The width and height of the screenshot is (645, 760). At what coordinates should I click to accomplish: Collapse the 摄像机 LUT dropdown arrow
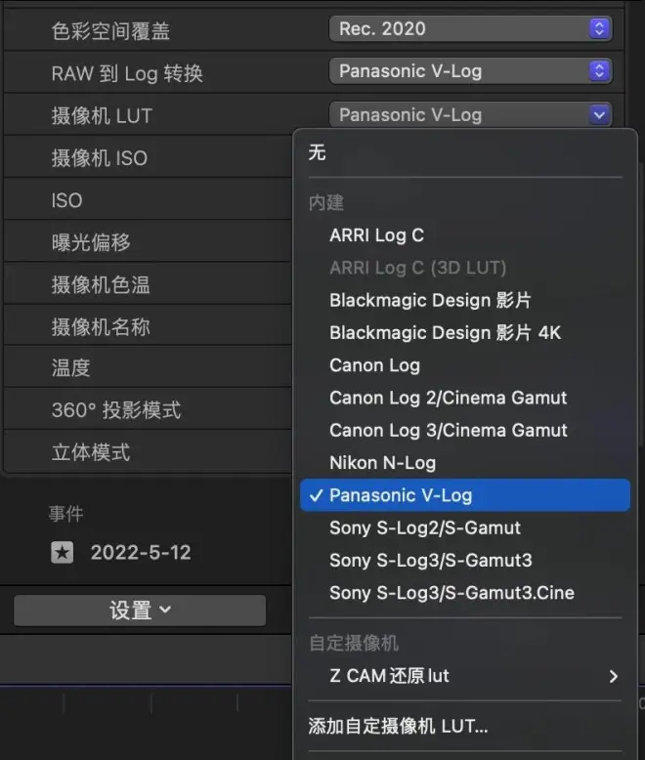coord(599,115)
